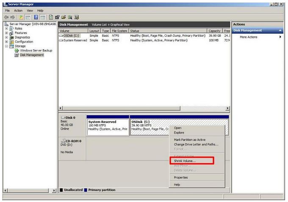Select Change Drive Letter and Paths...
The height and width of the screenshot is (202, 288).
[x=197, y=144]
